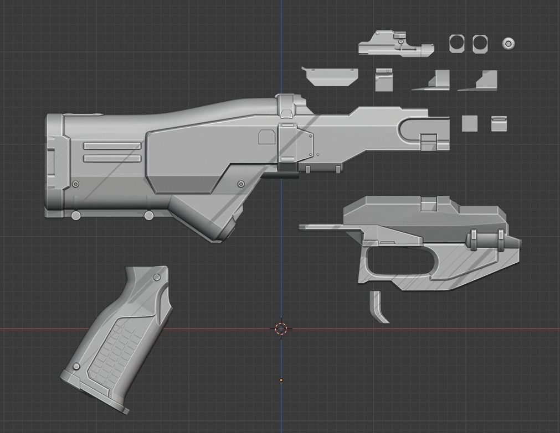Select the round knob cylinder part
Viewport: 560px width, 433px height.
(x=508, y=44)
